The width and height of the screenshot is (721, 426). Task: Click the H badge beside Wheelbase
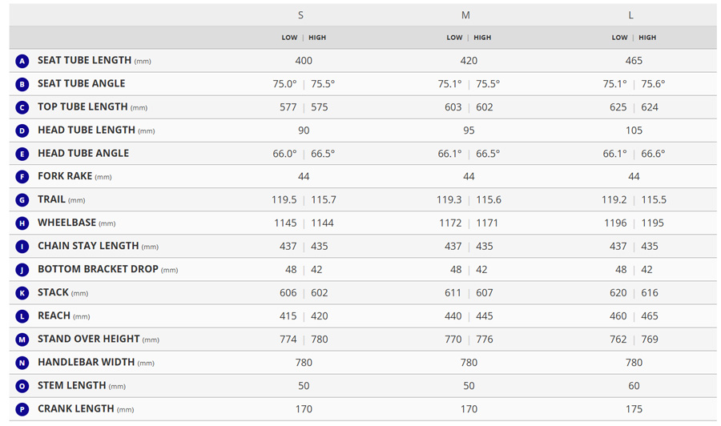22,223
